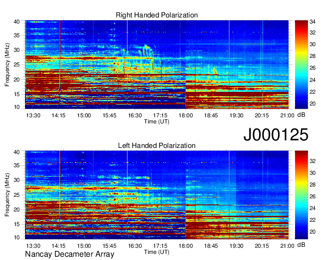Click the 20 MHz tick on the bottom plot
The width and height of the screenshot is (321, 260).
click(17, 210)
